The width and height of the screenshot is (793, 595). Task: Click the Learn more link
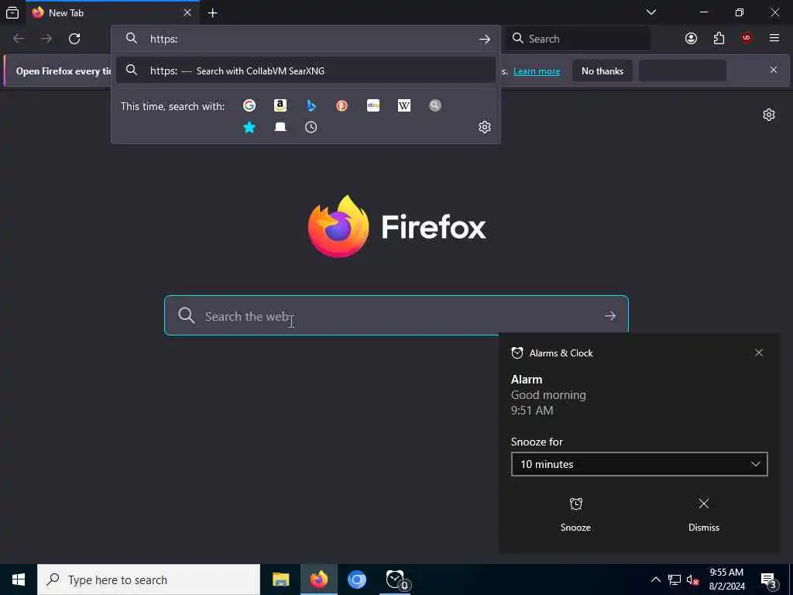(537, 71)
